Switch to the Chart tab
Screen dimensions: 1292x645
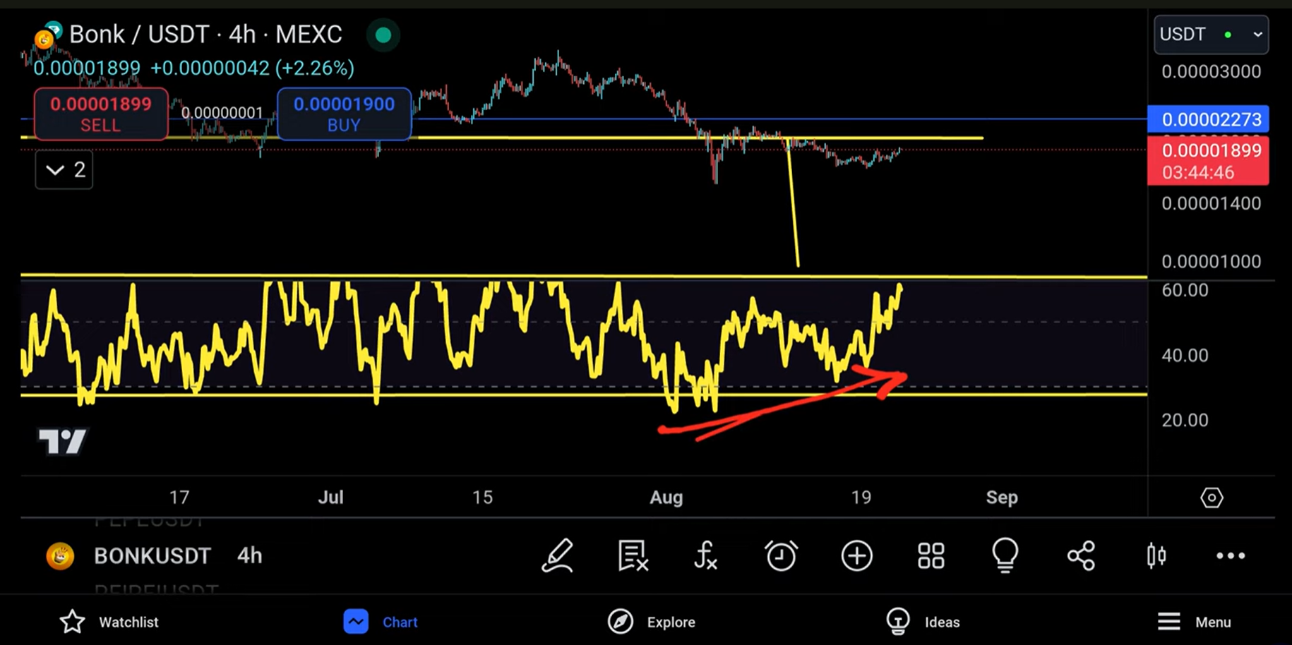(x=381, y=622)
